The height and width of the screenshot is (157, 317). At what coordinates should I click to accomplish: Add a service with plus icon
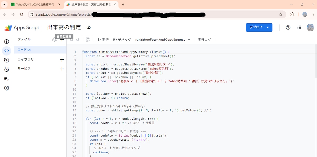pyautogui.click(x=62, y=69)
